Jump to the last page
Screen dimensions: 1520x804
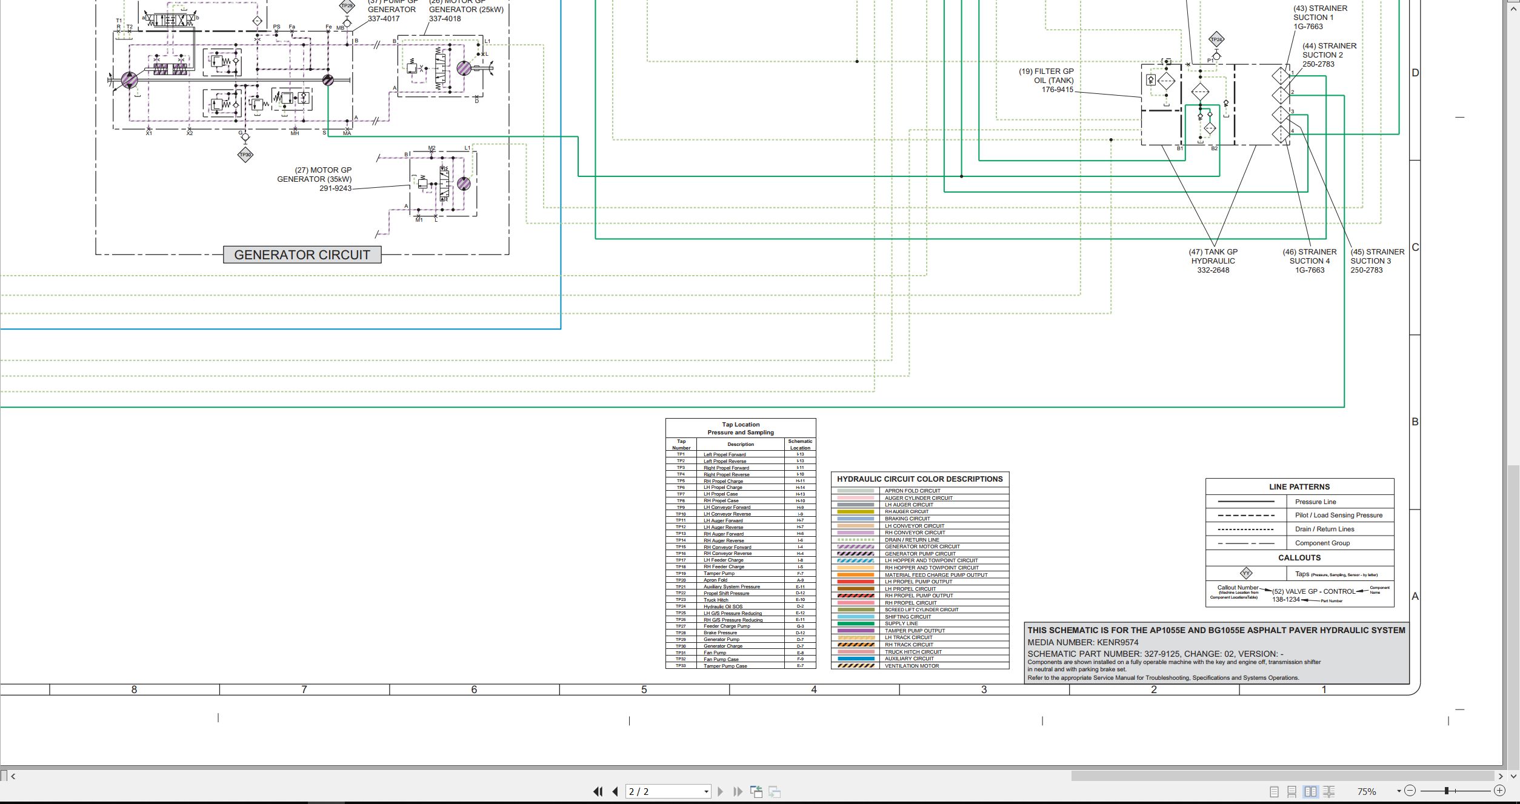coord(738,791)
